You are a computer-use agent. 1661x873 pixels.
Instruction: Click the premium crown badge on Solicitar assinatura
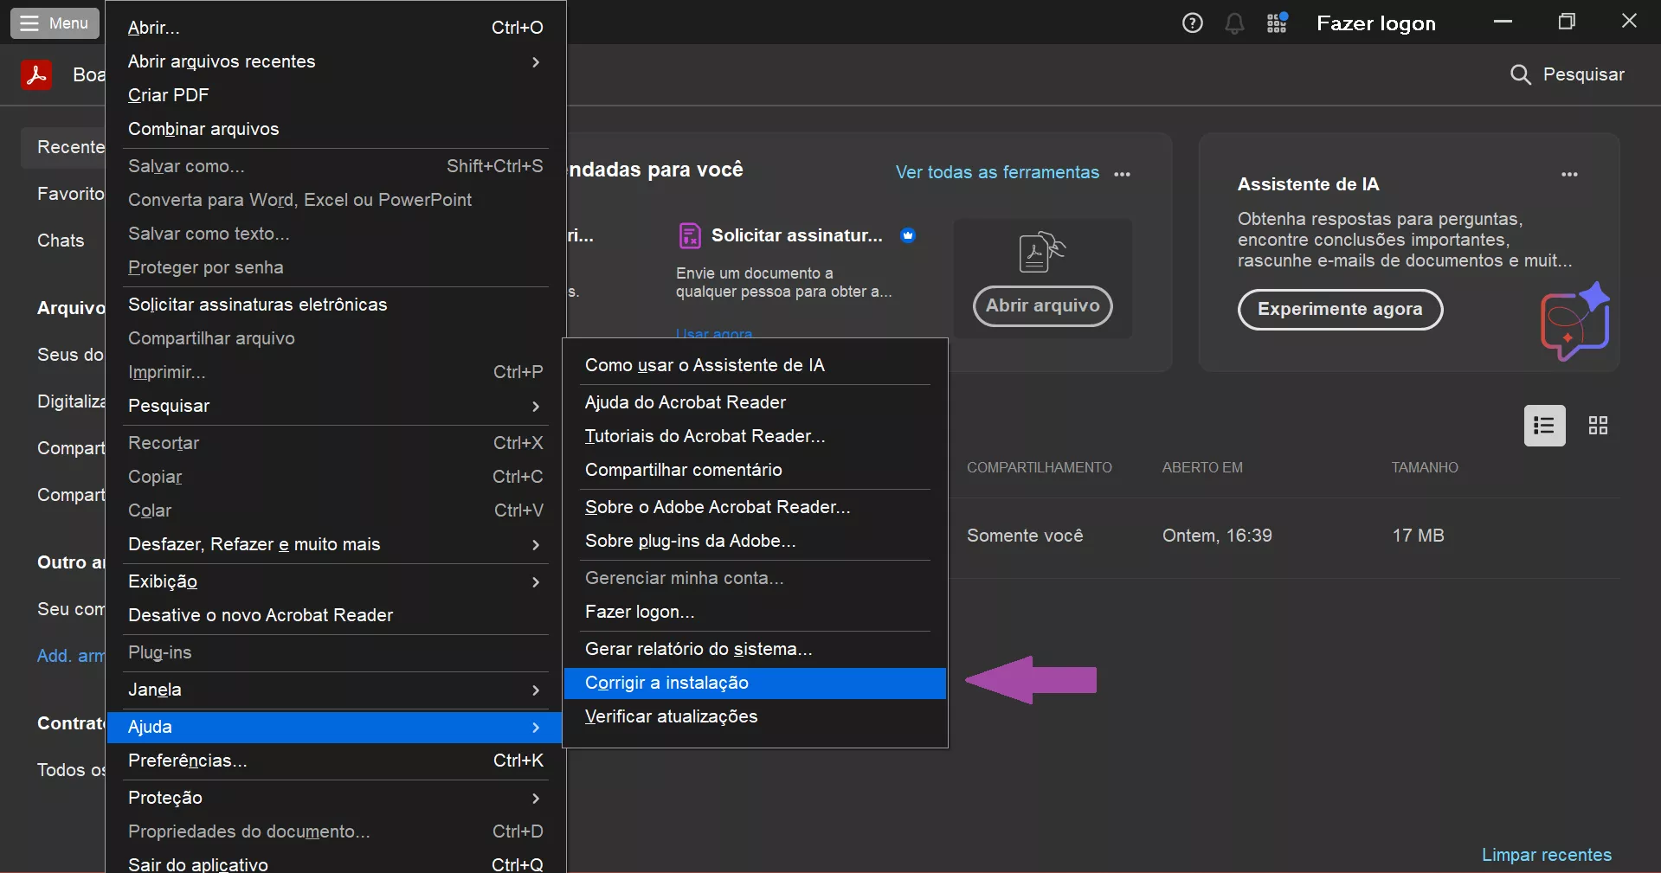click(909, 235)
